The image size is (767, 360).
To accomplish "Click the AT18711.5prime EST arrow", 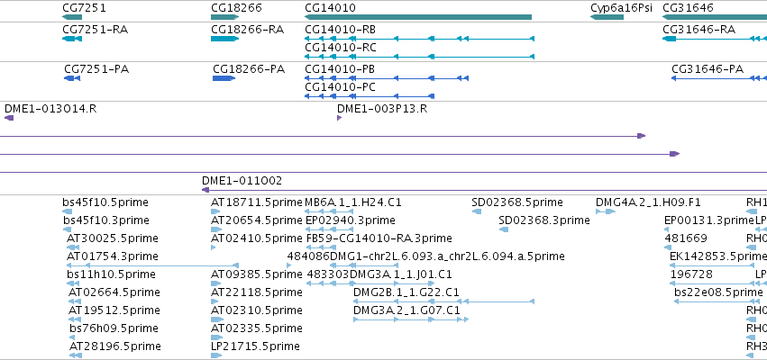I will click(x=215, y=211).
